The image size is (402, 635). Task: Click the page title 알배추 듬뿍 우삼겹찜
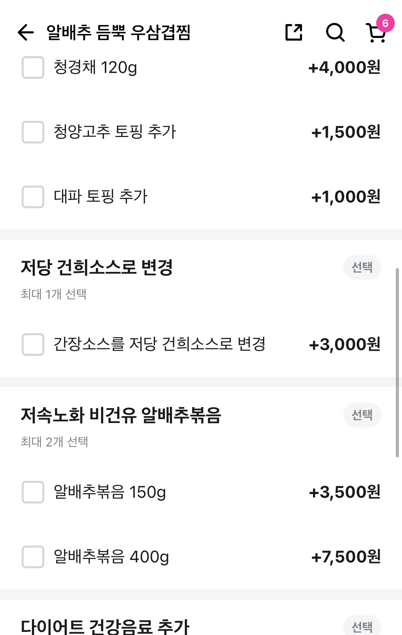[119, 33]
